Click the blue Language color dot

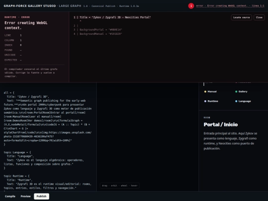(x=236, y=101)
